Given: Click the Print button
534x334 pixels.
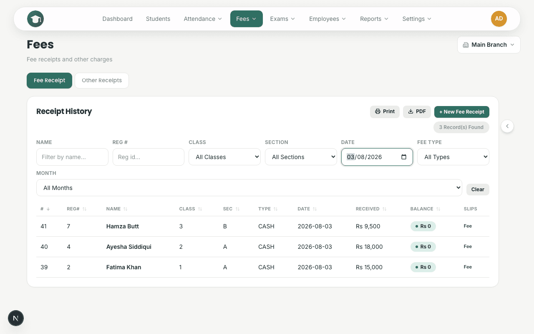Looking at the screenshot, I should [x=385, y=111].
